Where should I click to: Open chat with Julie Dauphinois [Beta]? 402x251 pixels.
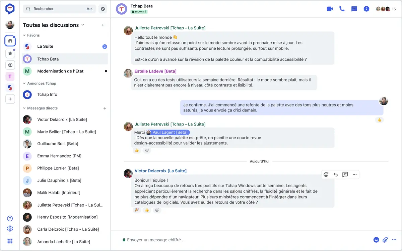tap(65, 181)
